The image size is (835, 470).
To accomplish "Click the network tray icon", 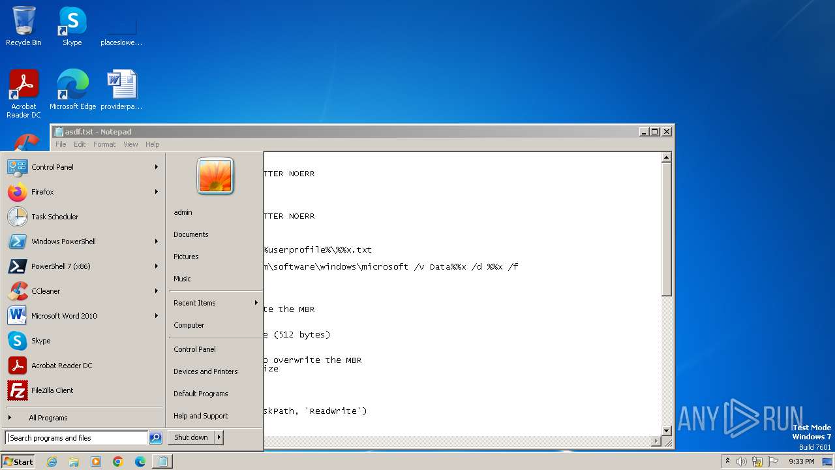I will 757,462.
